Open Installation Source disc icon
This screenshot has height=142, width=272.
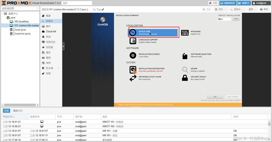[x=133, y=55]
